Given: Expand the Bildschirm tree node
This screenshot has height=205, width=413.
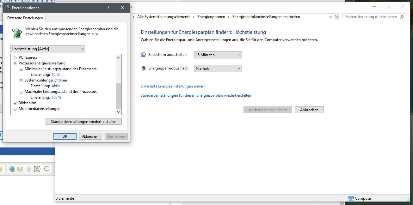Looking at the screenshot, I should click(x=15, y=103).
